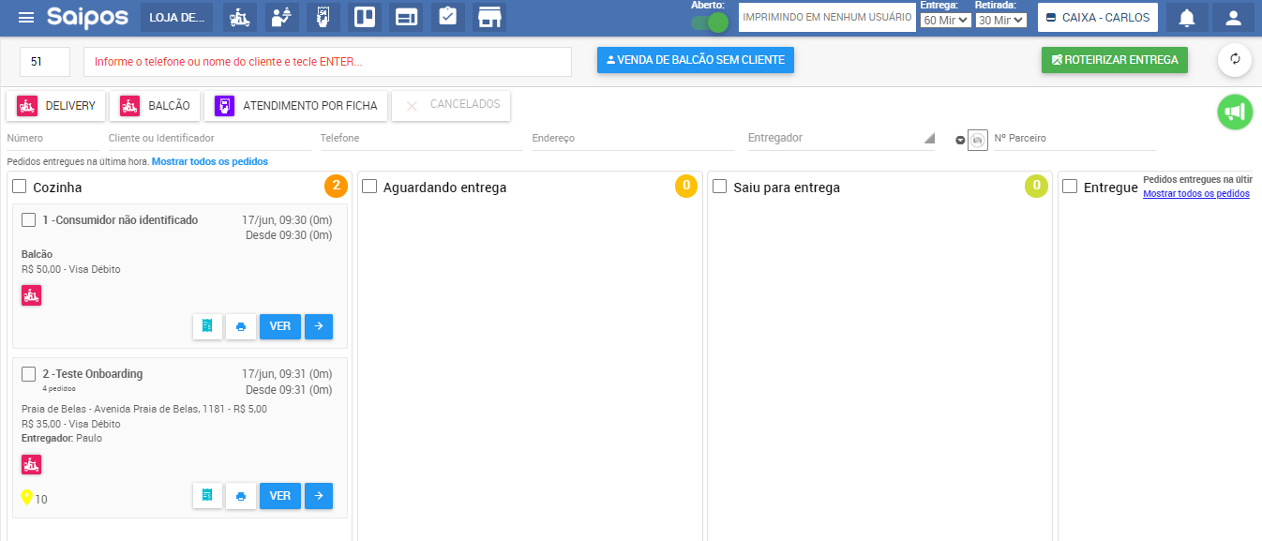Screen dimensions: 1262x541
Task: Advance order 1 with the arrow button
Action: (x=319, y=326)
